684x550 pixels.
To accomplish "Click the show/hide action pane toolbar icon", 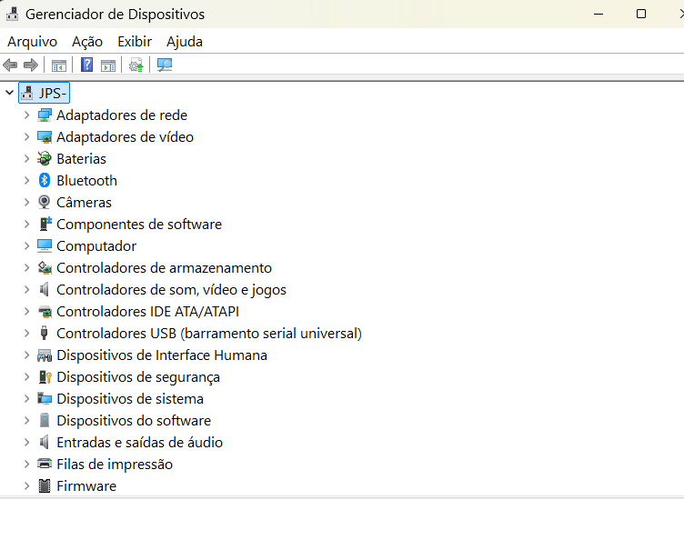I will (x=108, y=65).
